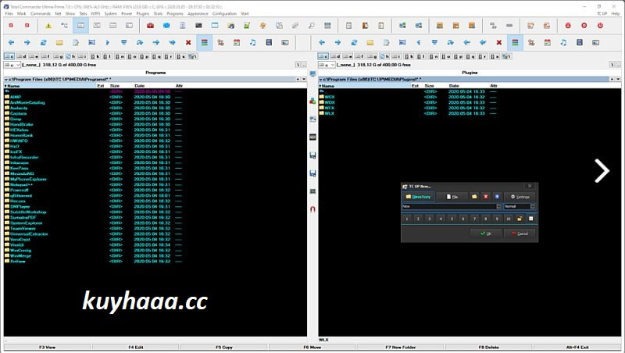The width and height of the screenshot is (625, 353).
Task: Click the right pane calendar icon
Action: (548, 42)
